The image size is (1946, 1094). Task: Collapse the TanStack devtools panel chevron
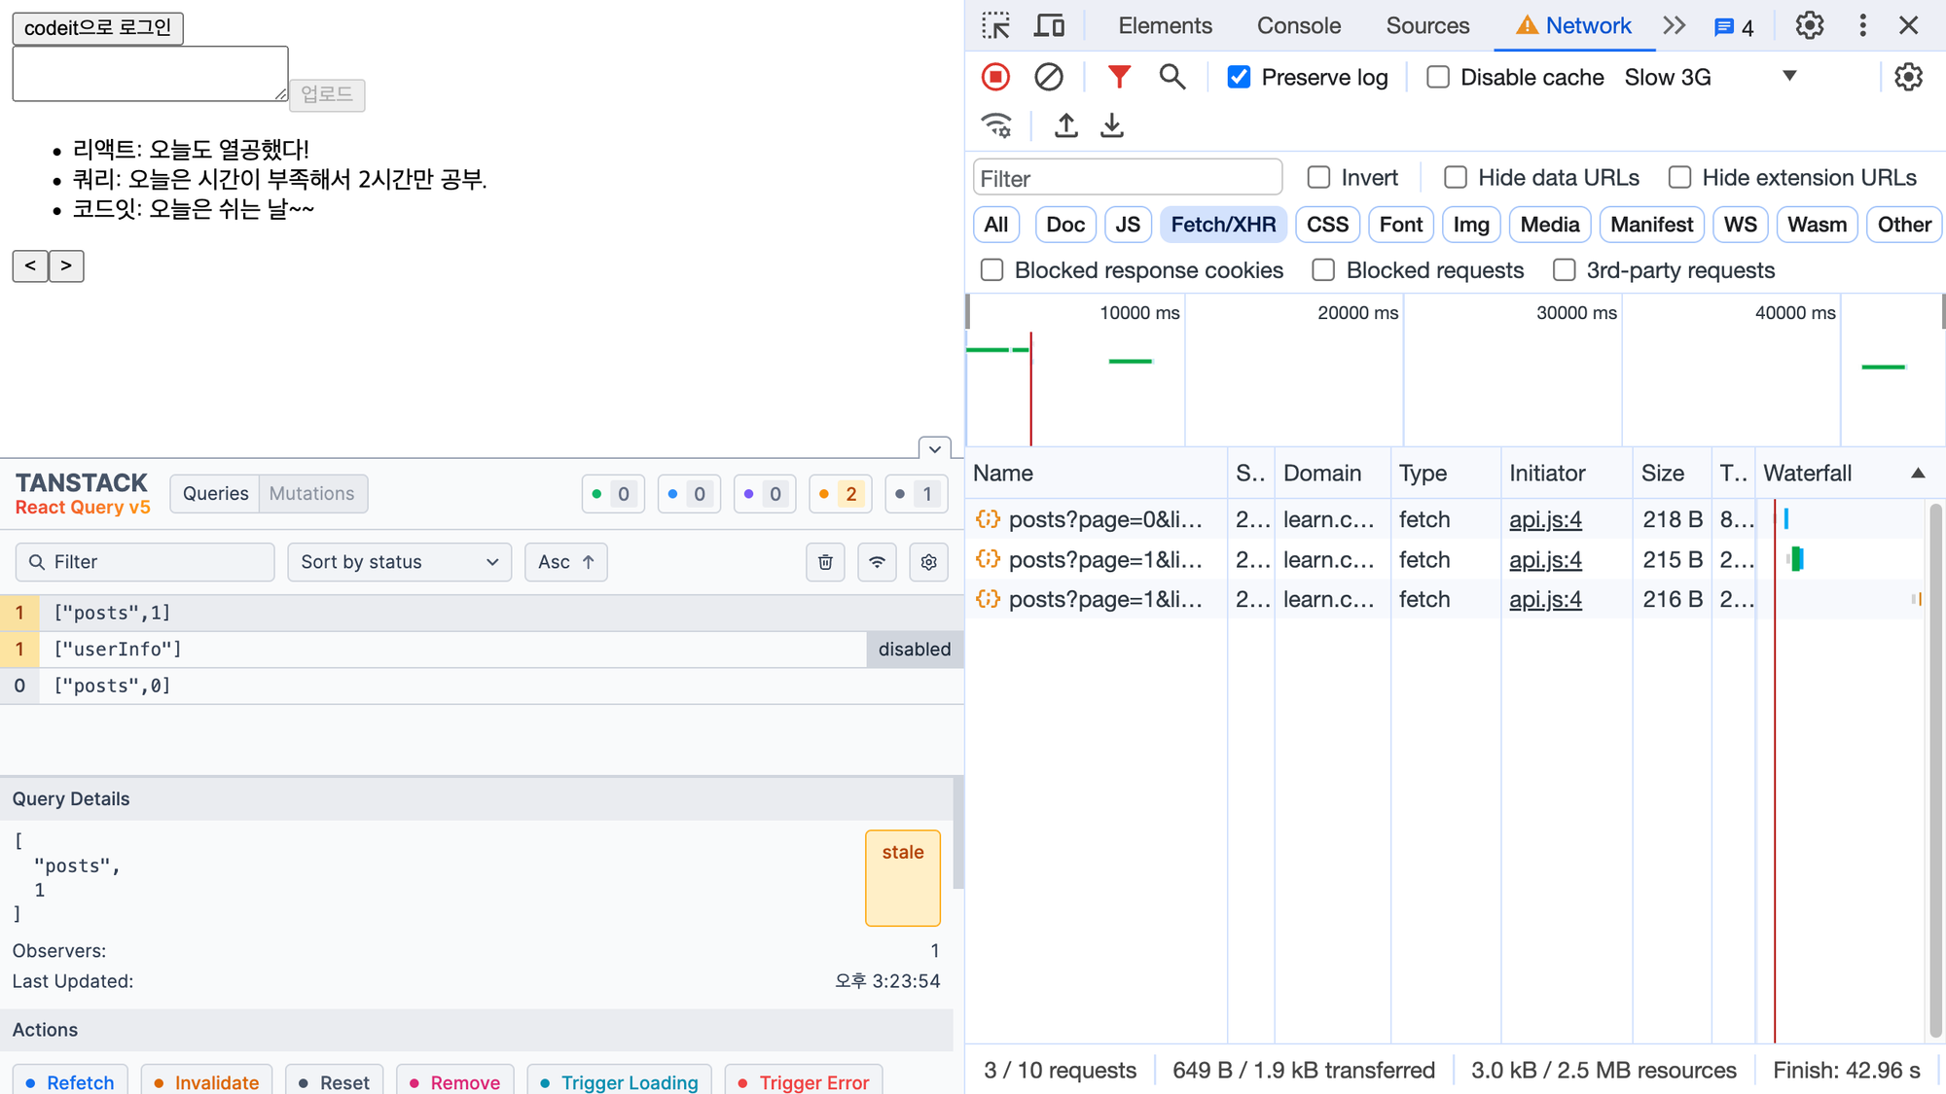click(x=934, y=448)
